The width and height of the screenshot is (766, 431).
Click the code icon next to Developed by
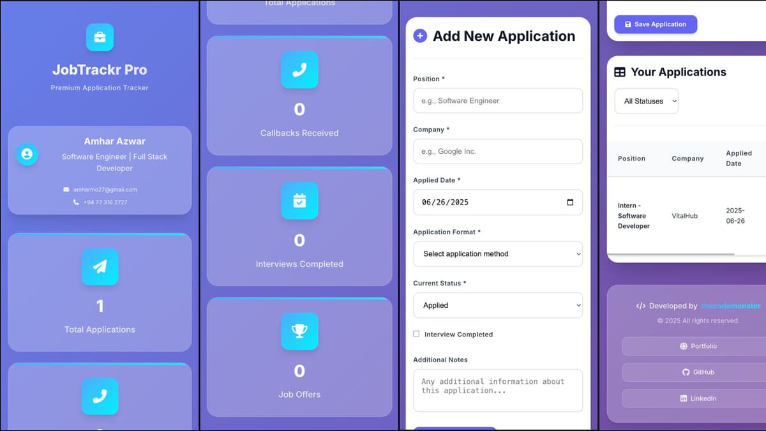641,306
